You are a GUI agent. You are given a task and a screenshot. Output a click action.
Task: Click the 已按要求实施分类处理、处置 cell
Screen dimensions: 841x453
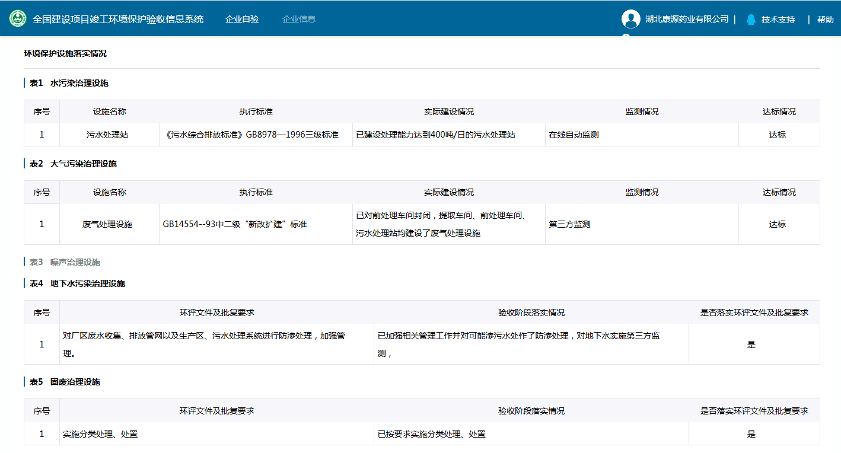tap(531, 434)
